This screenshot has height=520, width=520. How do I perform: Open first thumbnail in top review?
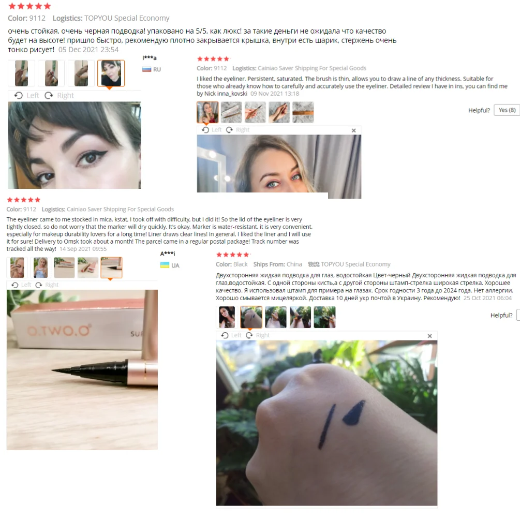click(x=21, y=73)
